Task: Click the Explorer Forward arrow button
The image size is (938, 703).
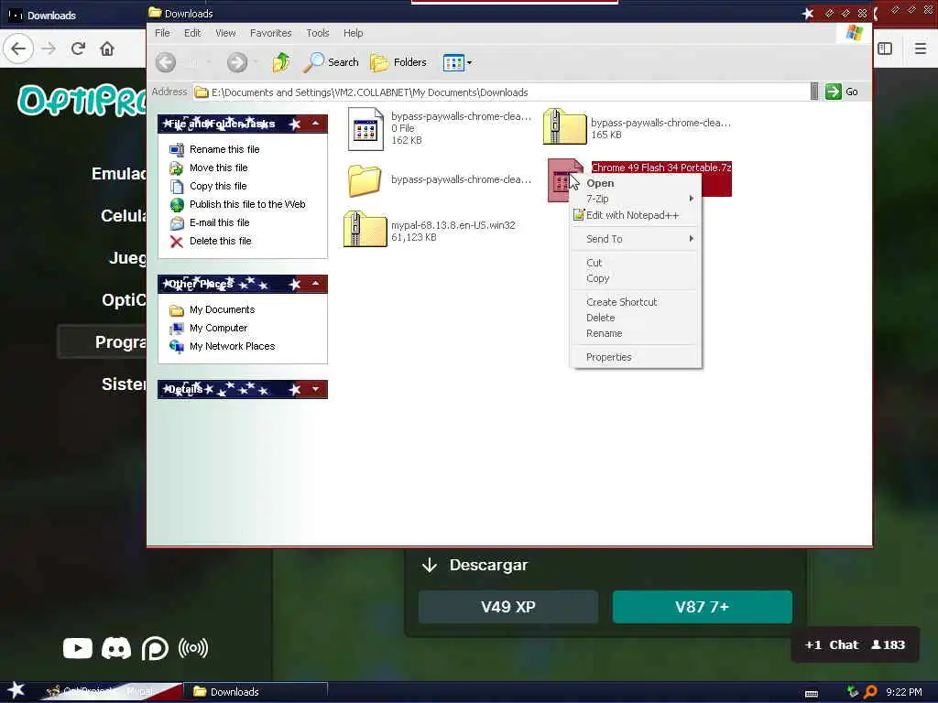Action: 237,62
